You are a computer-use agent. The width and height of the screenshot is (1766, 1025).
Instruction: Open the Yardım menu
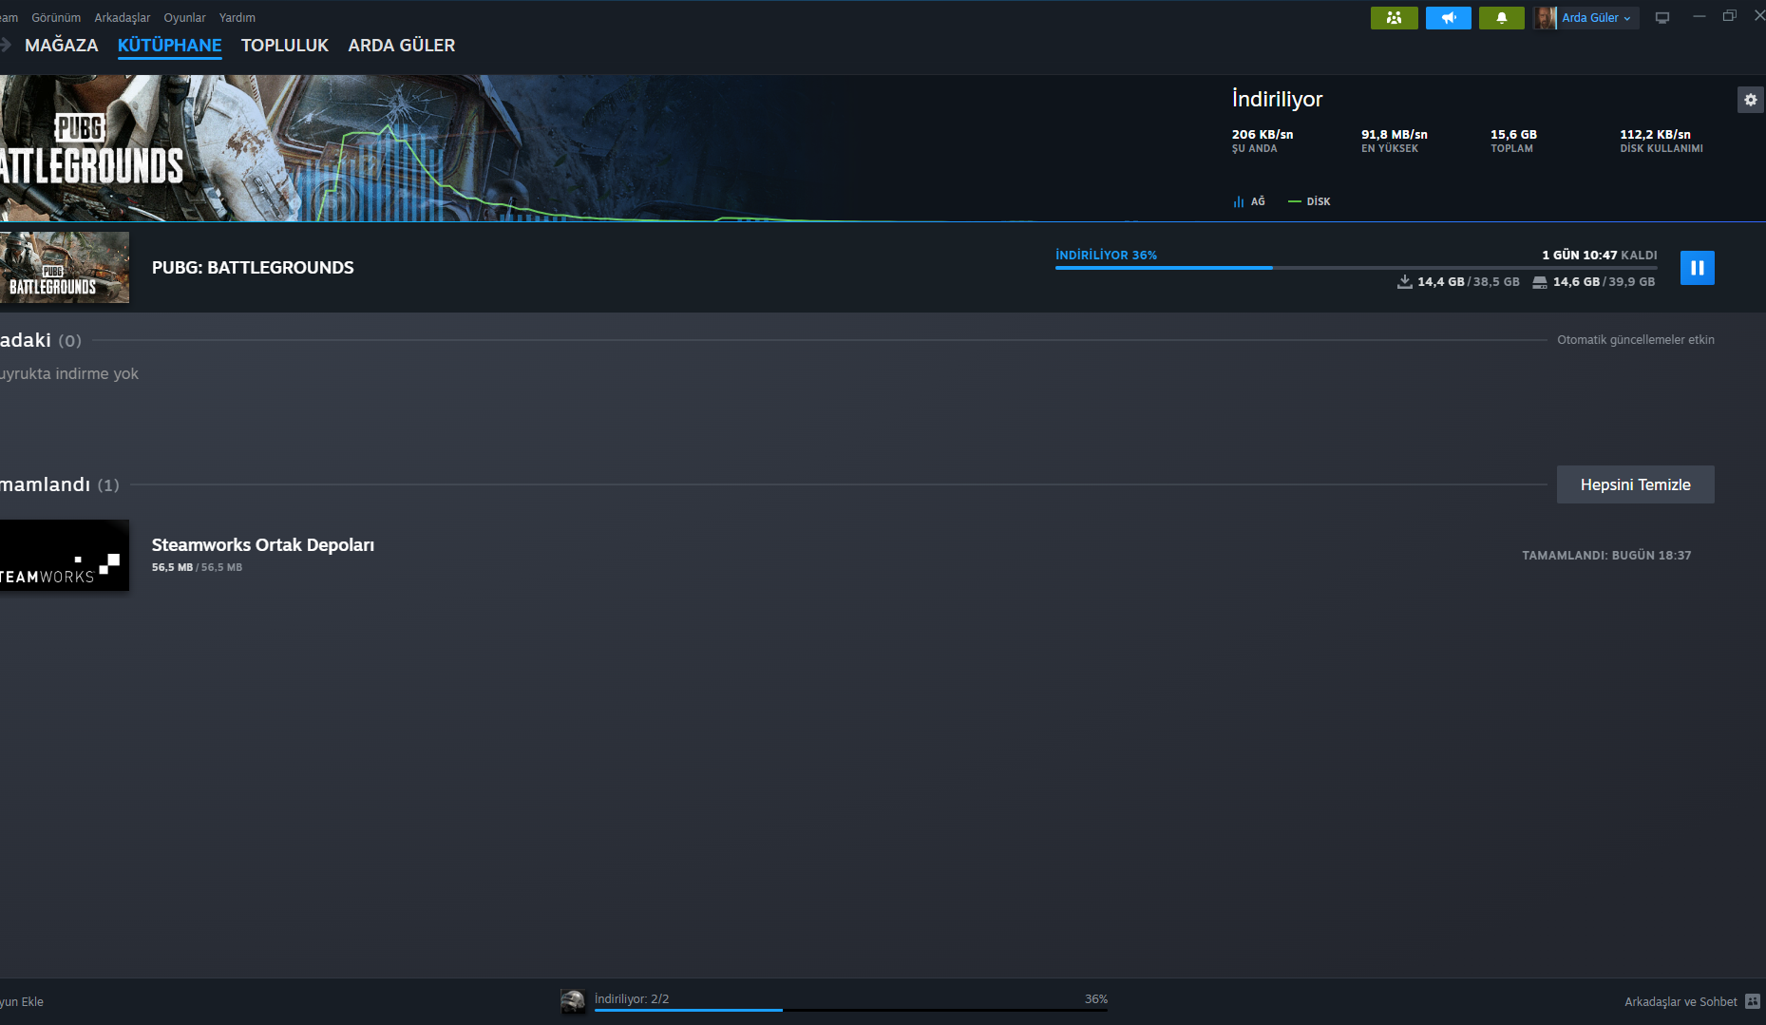click(237, 18)
